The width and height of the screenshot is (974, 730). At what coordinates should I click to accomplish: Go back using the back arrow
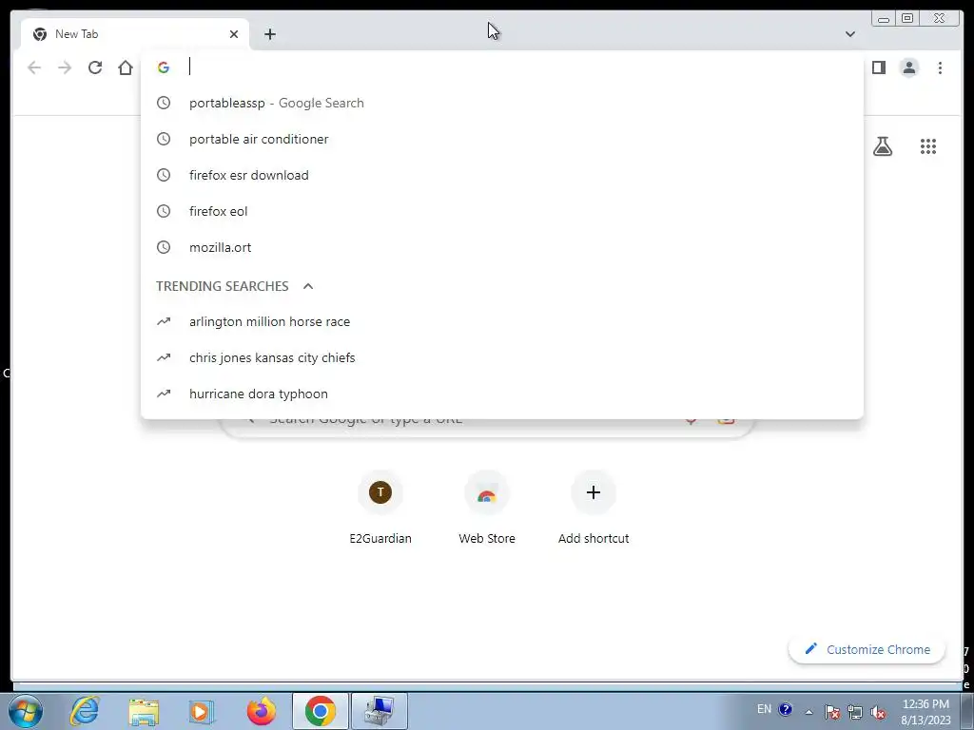tap(34, 67)
